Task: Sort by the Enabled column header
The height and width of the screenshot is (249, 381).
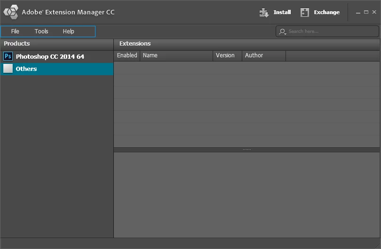Action: 127,55
